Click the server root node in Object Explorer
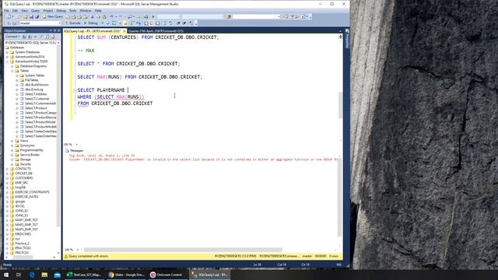498x280 pixels. [x=30, y=43]
